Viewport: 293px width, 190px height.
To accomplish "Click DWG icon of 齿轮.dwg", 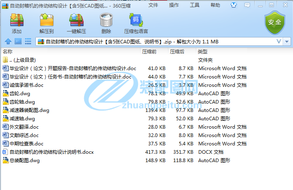I will [x=6, y=93].
